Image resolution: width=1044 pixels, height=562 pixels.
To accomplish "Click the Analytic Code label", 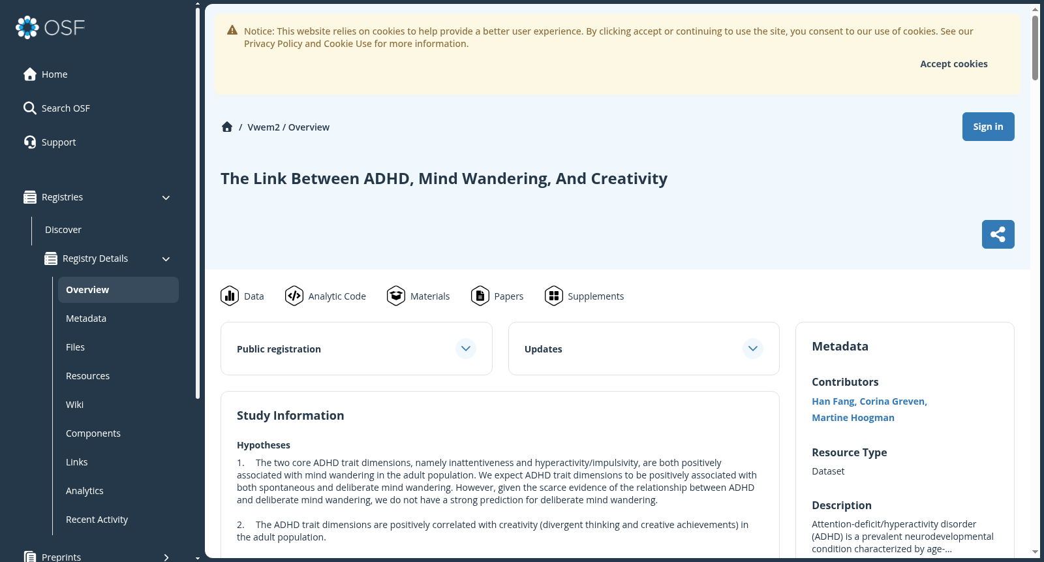I will 337,296.
